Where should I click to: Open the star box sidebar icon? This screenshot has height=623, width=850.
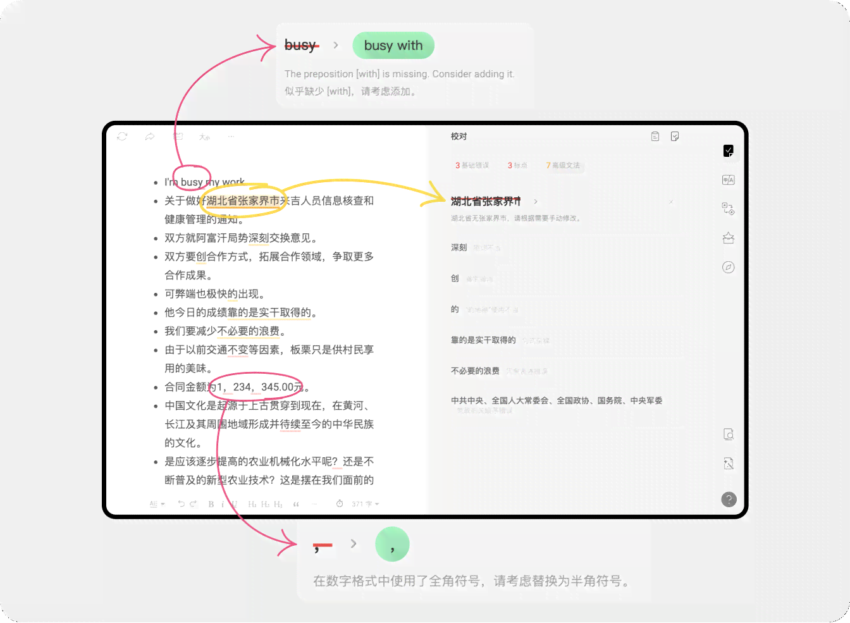tap(729, 238)
